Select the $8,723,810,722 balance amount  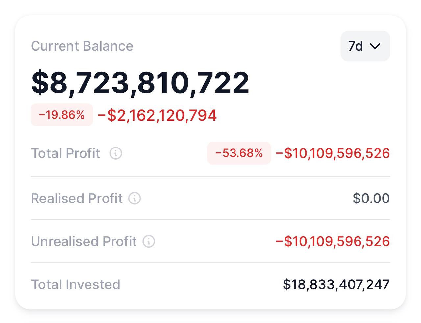click(140, 82)
